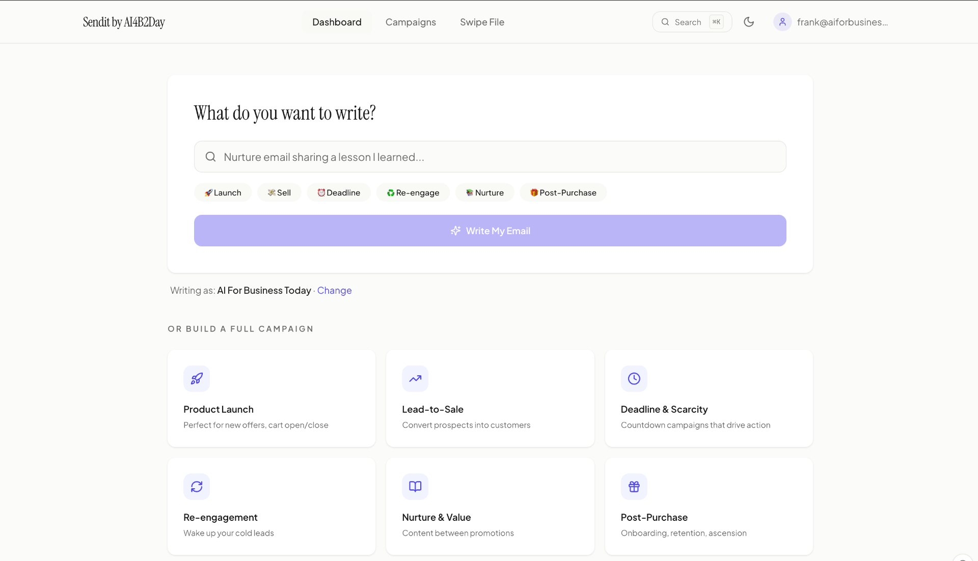978x561 pixels.
Task: Select the Launch chip
Action: (223, 192)
